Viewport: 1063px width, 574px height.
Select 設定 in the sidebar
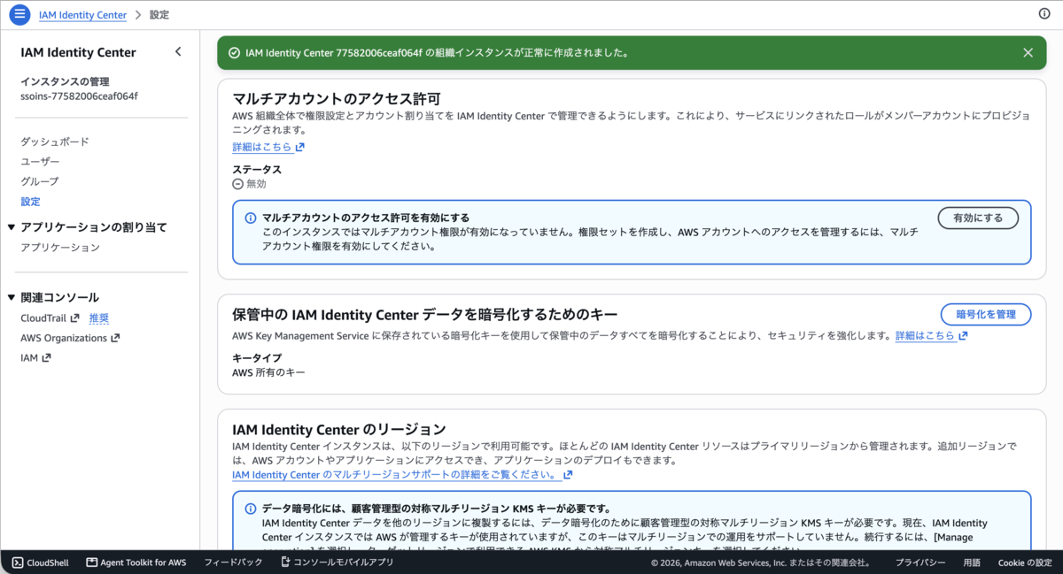[30, 202]
